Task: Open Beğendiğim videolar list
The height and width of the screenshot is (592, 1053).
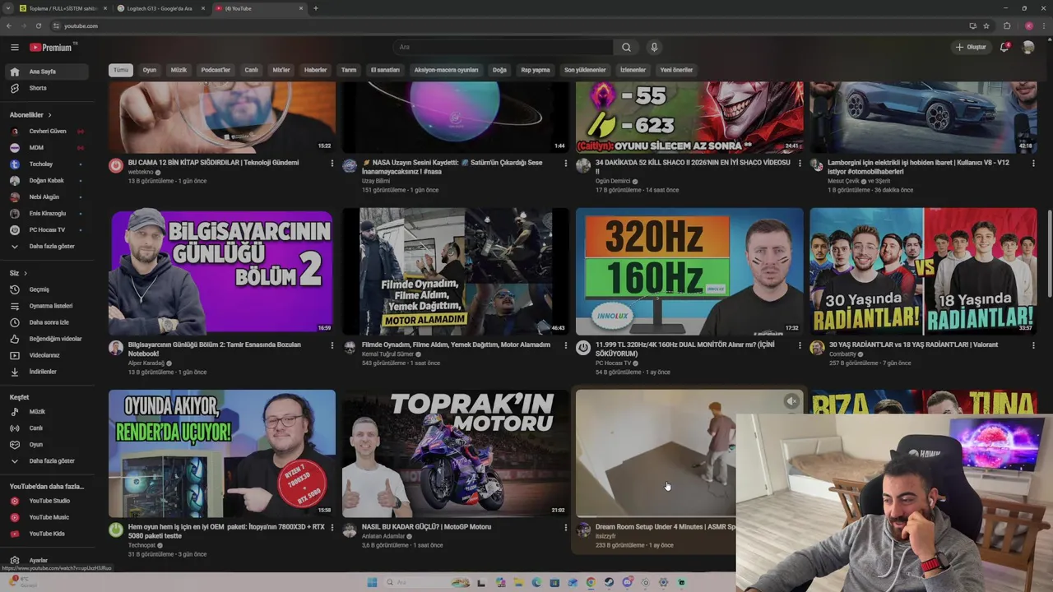Action: point(48,339)
